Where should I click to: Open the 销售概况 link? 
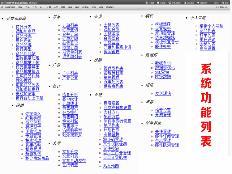(70, 108)
